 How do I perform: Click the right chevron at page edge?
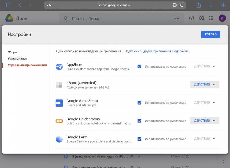(x=224, y=161)
